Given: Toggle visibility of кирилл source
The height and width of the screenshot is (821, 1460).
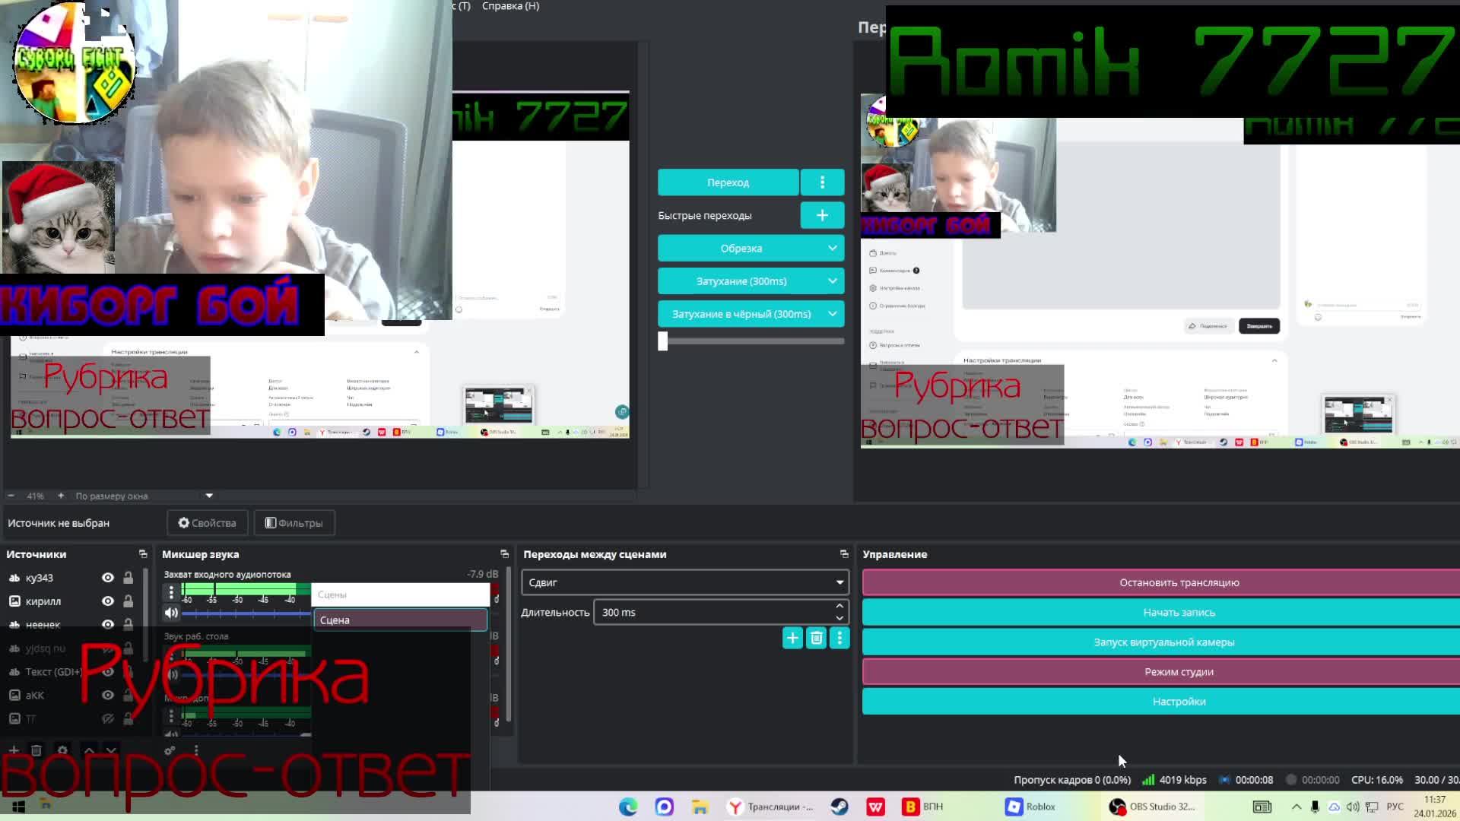Looking at the screenshot, I should [x=108, y=601].
